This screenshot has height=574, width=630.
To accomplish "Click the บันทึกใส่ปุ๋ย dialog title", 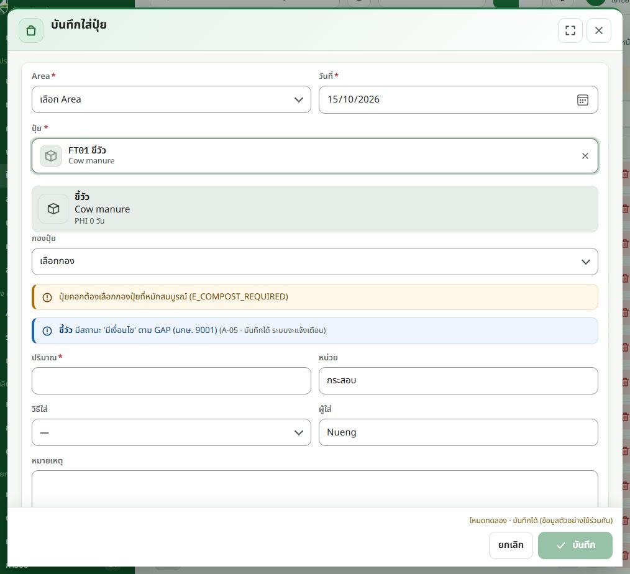I will 79,25.
